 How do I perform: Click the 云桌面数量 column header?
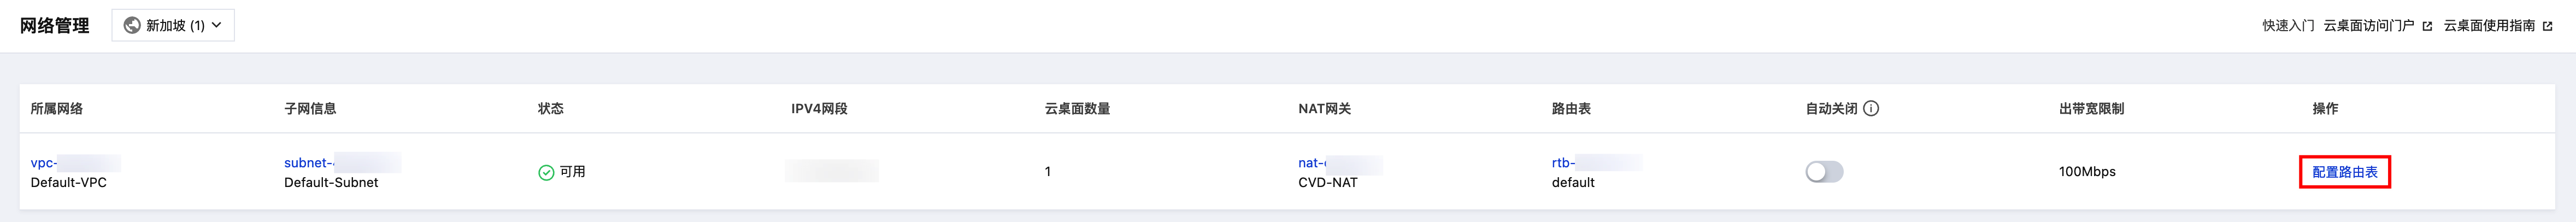(1077, 109)
